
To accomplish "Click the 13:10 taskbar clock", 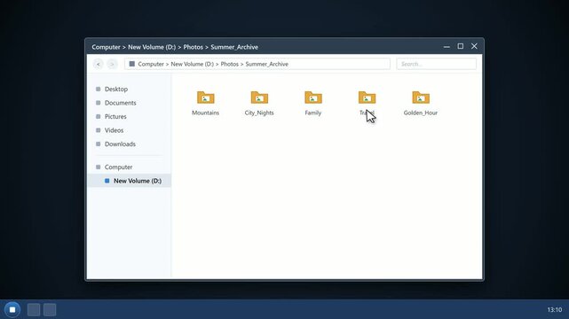I will [x=555, y=309].
